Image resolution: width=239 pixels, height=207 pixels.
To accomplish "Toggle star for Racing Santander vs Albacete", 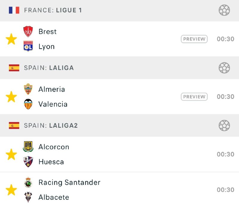I will pos(11,190).
